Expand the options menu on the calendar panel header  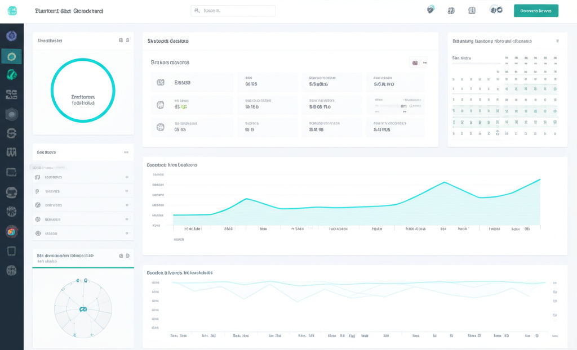[x=557, y=41]
